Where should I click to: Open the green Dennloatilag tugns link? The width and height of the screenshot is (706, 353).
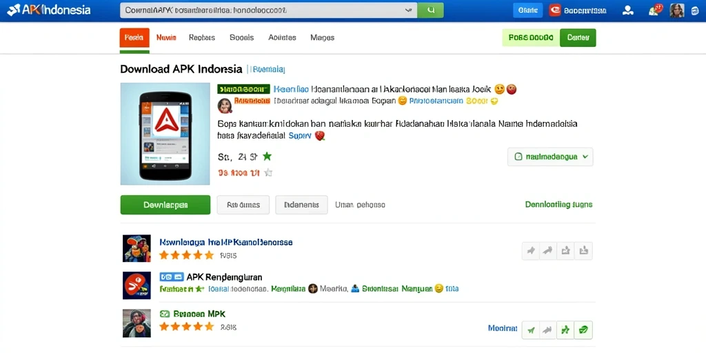(x=558, y=204)
